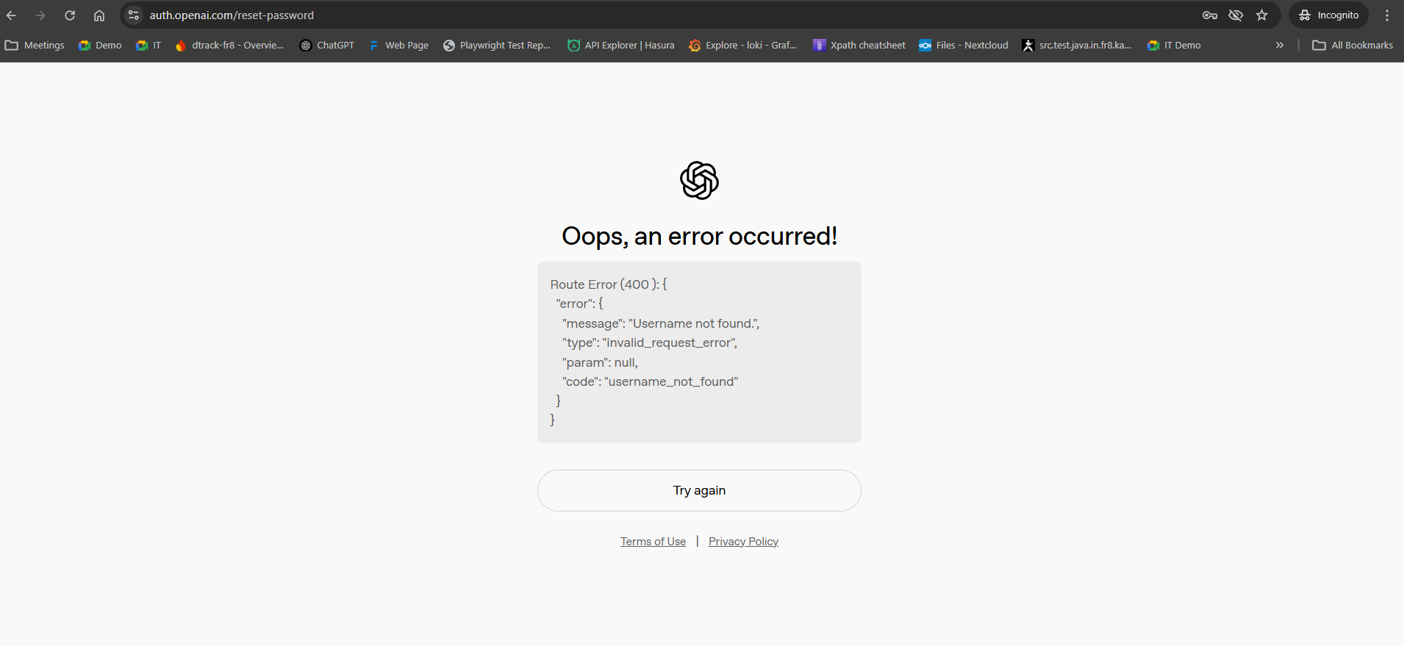Click the browser Back arrow
1404x646 pixels.
[12, 15]
